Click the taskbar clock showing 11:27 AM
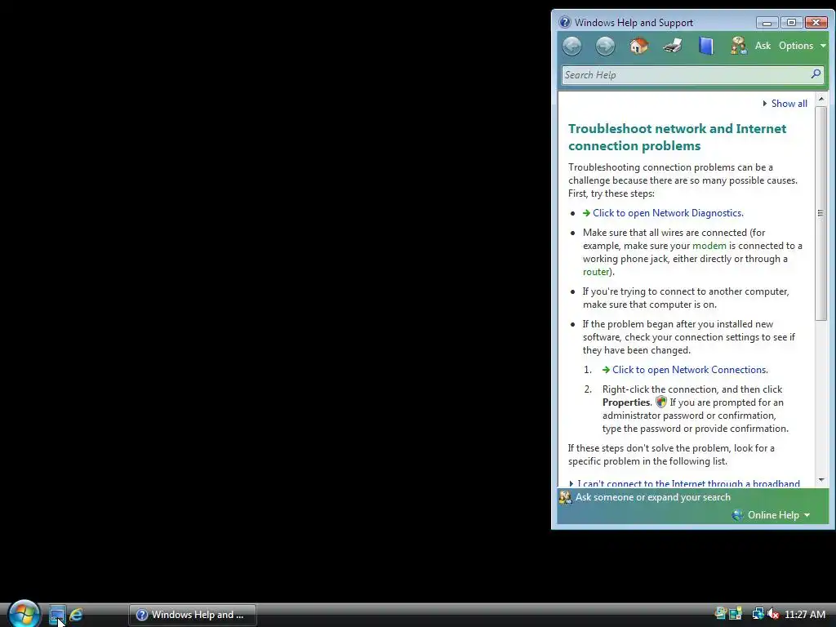Screen dimensions: 836x627 click(804, 615)
